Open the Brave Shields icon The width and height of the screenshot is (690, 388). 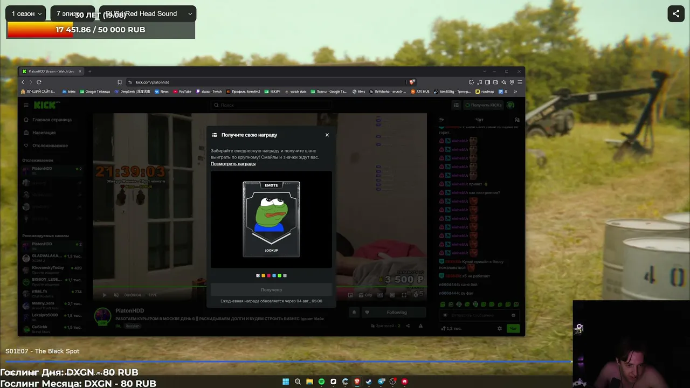pyautogui.click(x=412, y=82)
